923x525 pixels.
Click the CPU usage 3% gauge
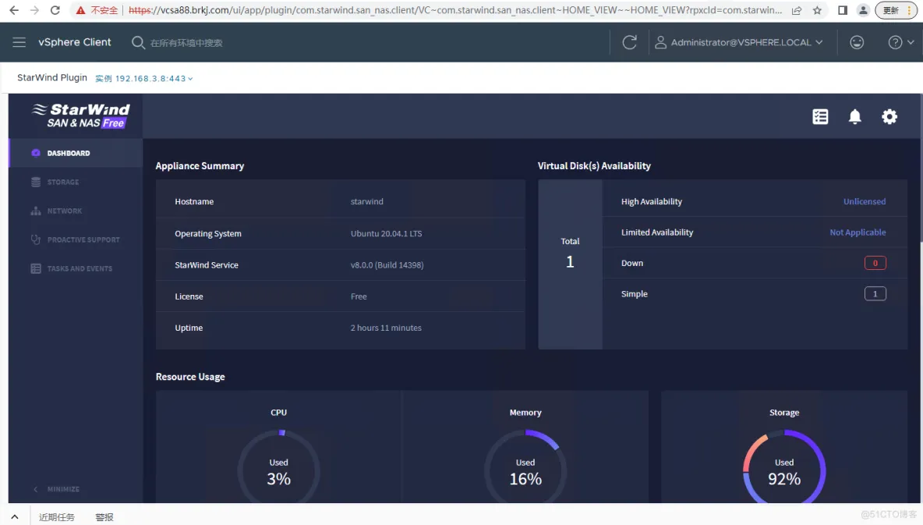pos(279,468)
